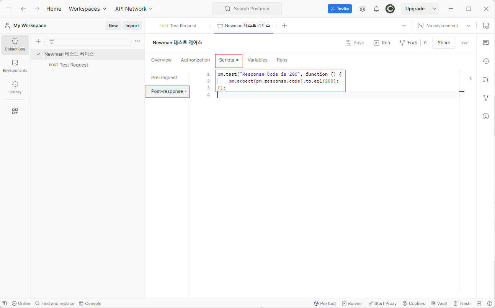Run the collection with Run button
Image resolution: width=495 pixels, height=308 pixels.
point(382,43)
